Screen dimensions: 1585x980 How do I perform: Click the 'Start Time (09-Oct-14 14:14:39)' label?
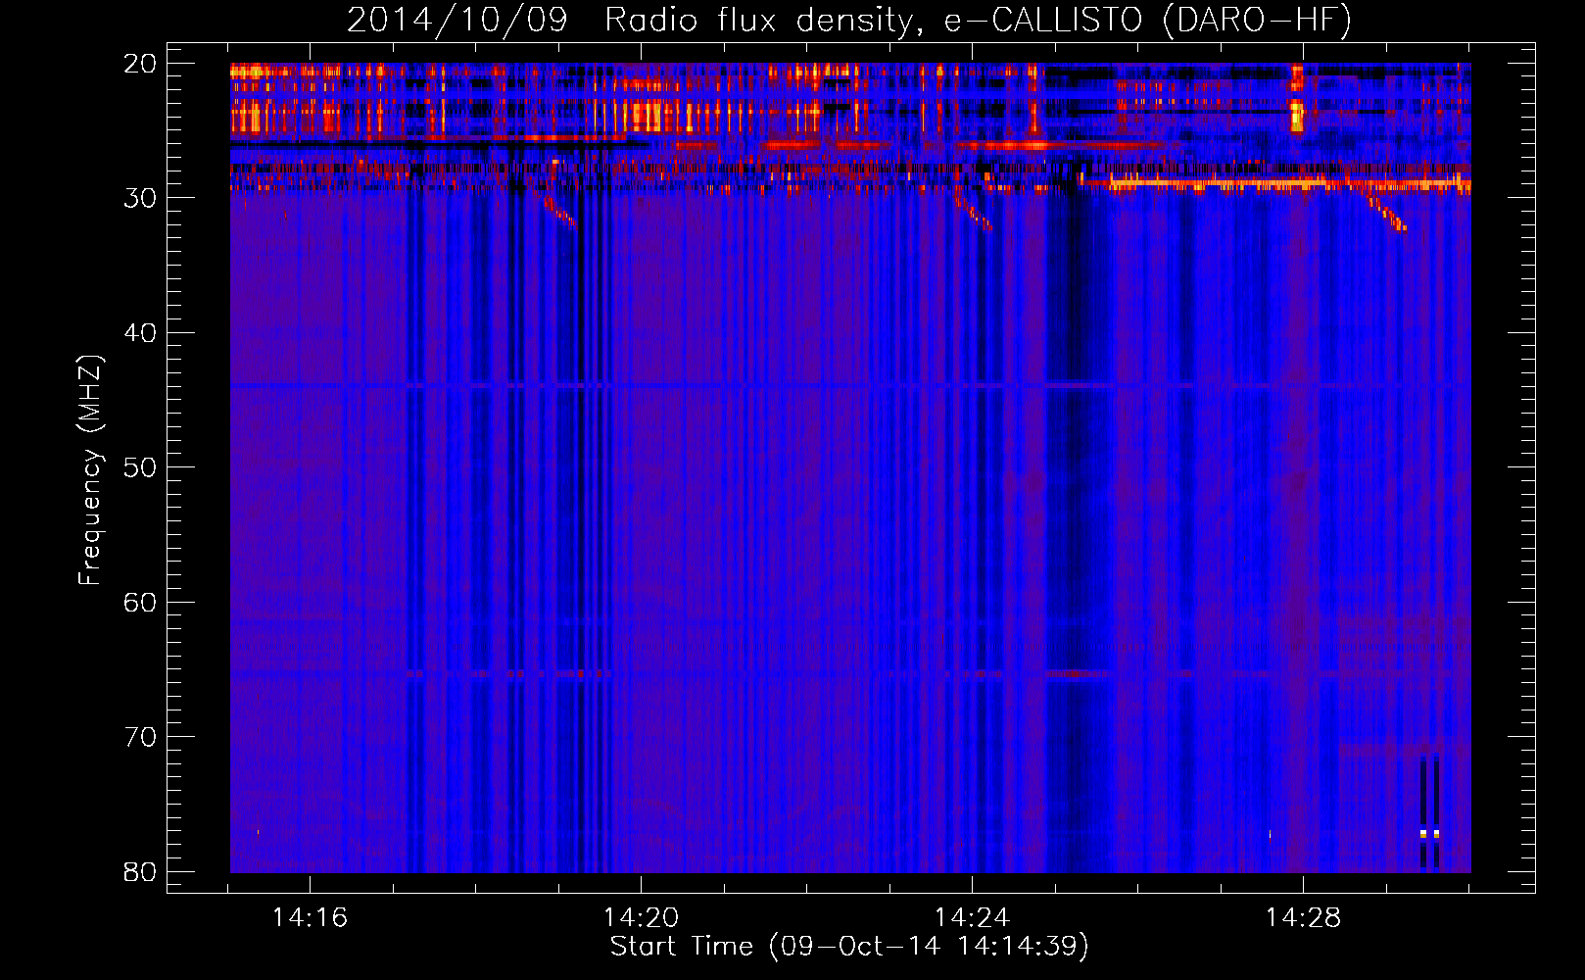pyautogui.click(x=849, y=947)
